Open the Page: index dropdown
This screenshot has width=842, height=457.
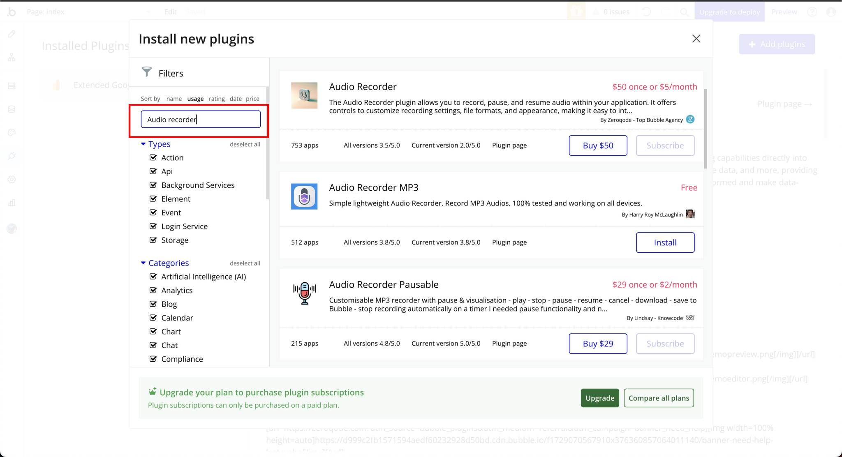(90, 12)
